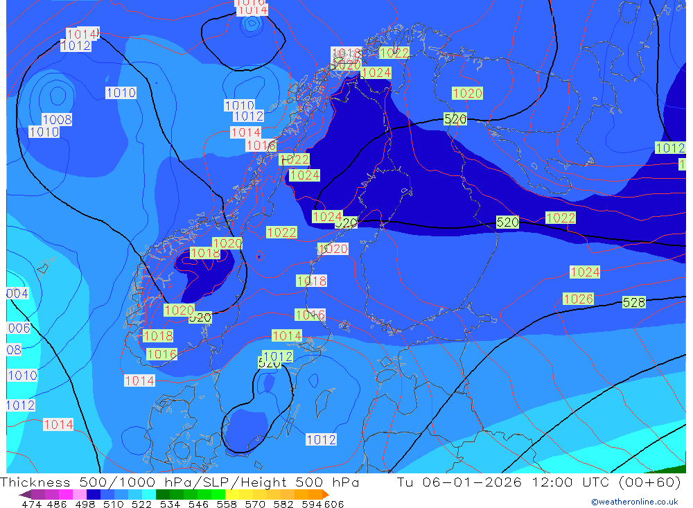This screenshot has width=693, height=508.
Task: Click the legend value 486
Action: [57, 504]
